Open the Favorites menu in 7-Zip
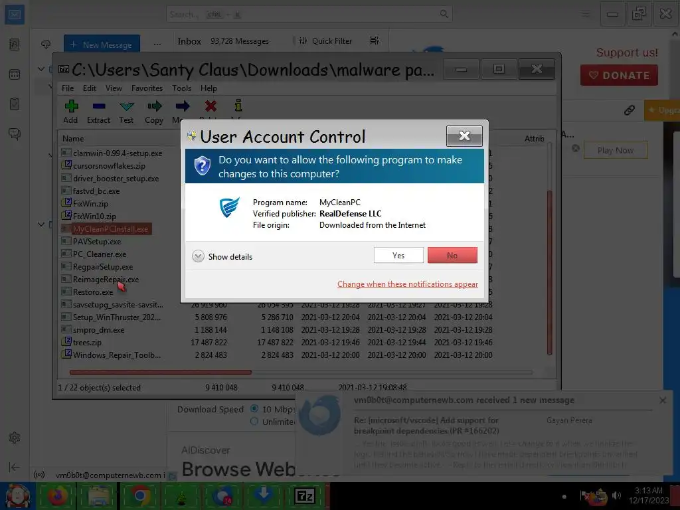680x510 pixels. click(x=147, y=88)
